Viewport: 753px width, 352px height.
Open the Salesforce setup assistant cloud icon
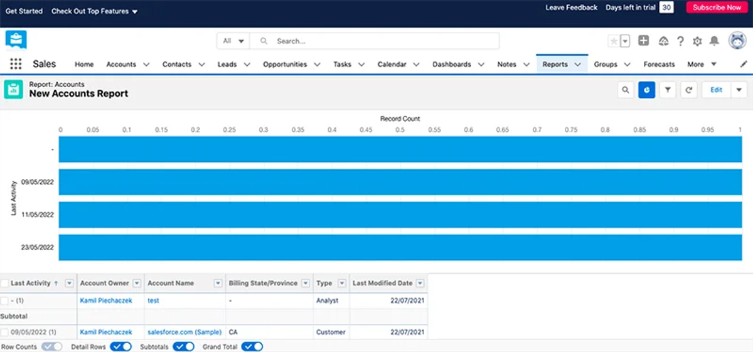point(663,41)
